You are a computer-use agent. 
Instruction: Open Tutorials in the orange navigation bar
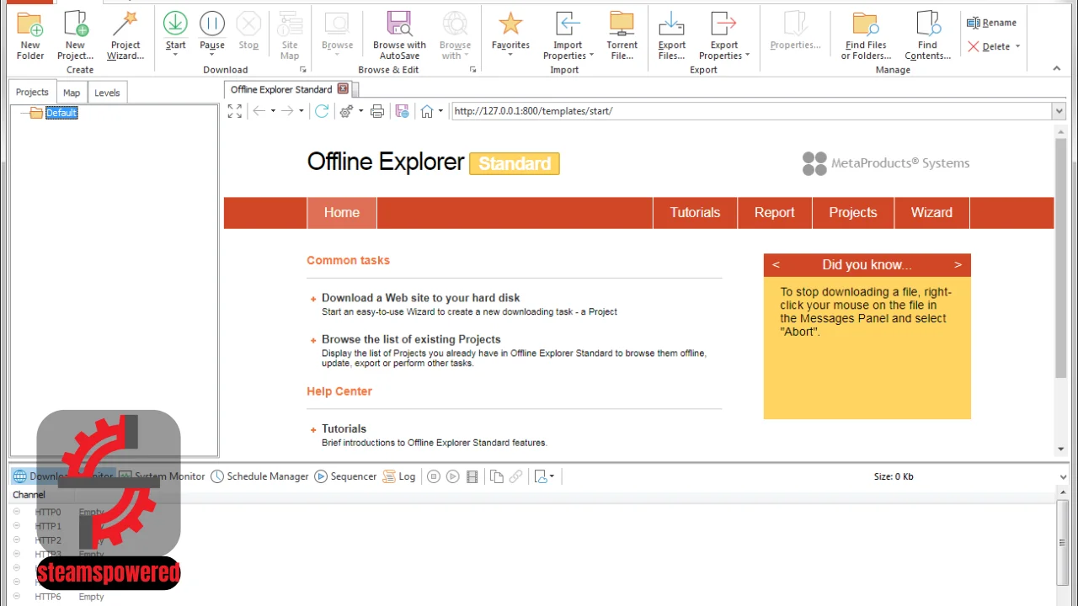click(x=695, y=213)
